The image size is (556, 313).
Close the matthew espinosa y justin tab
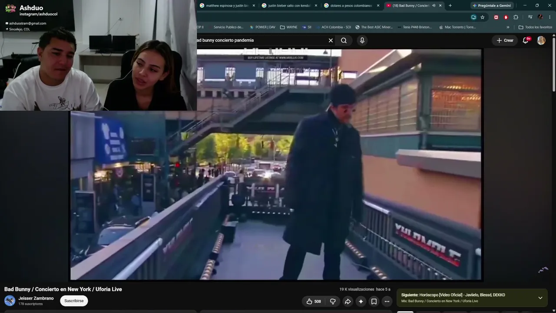[x=254, y=6]
